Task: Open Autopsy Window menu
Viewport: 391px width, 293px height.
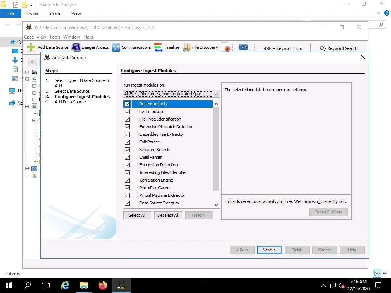Action: tap(72, 37)
